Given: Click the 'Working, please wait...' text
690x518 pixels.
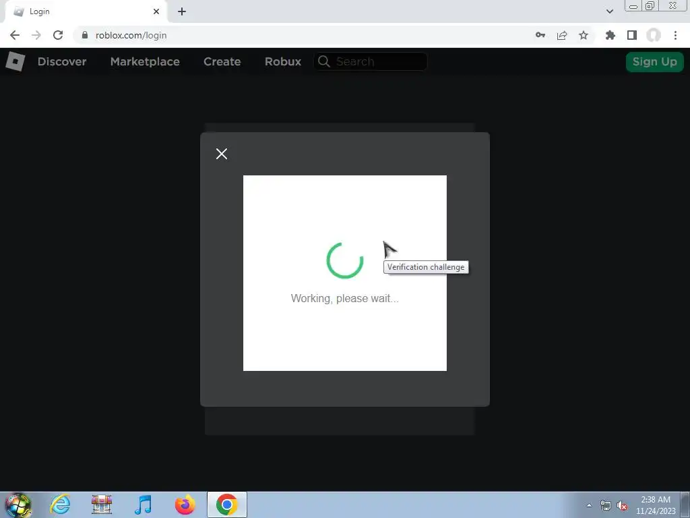Looking at the screenshot, I should [x=344, y=298].
